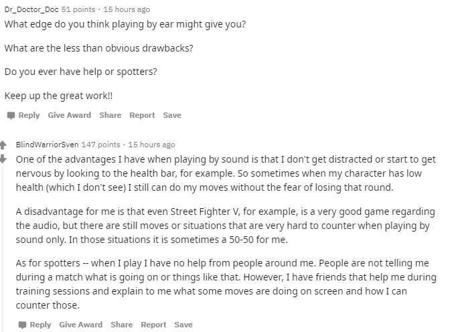Screen dimensions: 456x332
Task: Report BlindWarriorSven's comment
Action: pyautogui.click(x=153, y=325)
